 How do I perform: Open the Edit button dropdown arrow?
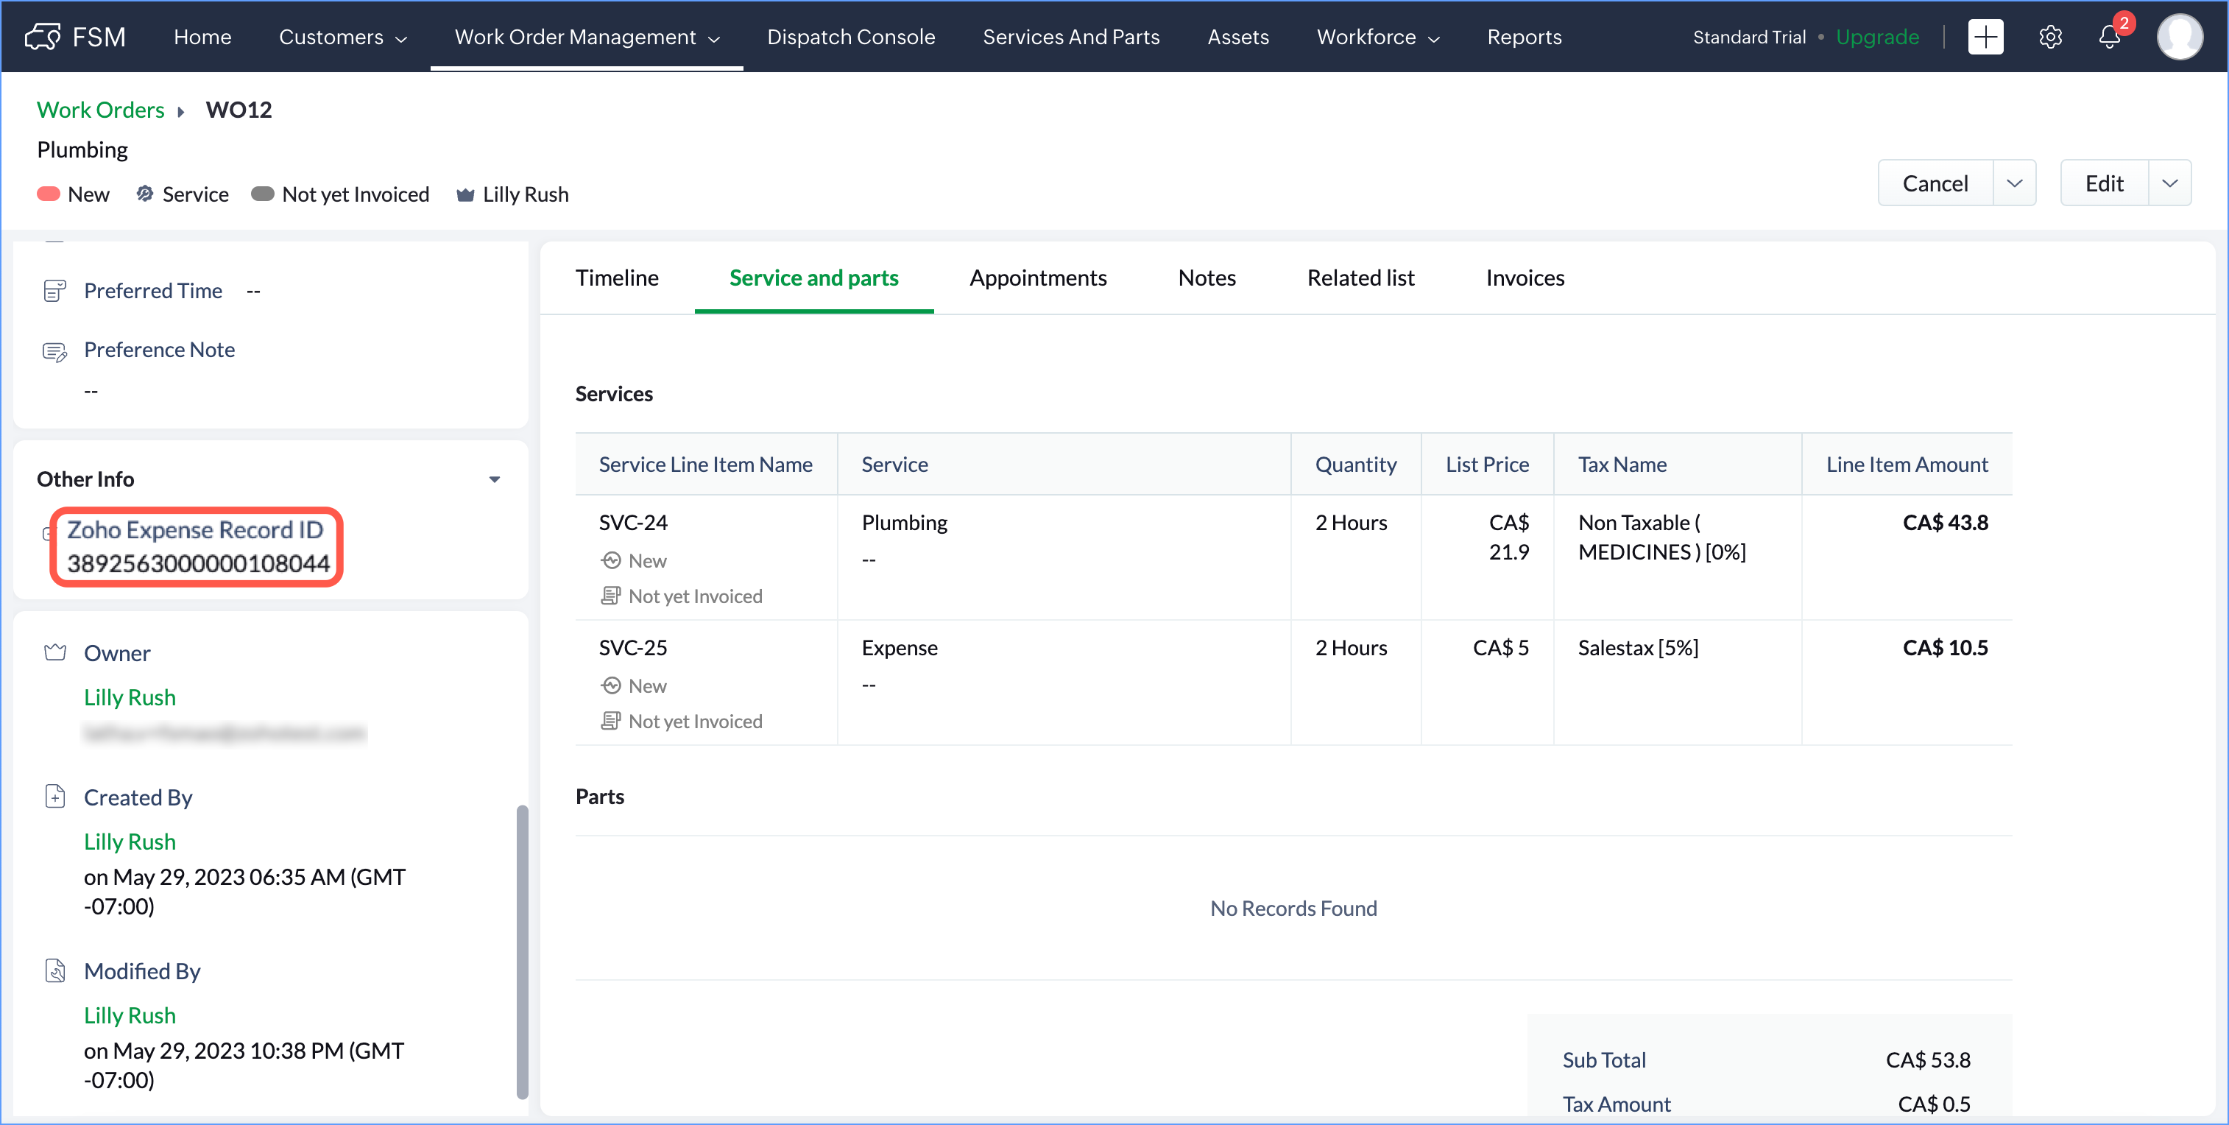click(2169, 183)
